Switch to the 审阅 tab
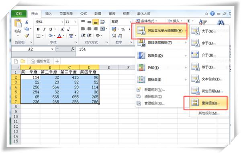The height and width of the screenshot is (153, 241). coord(112,14)
